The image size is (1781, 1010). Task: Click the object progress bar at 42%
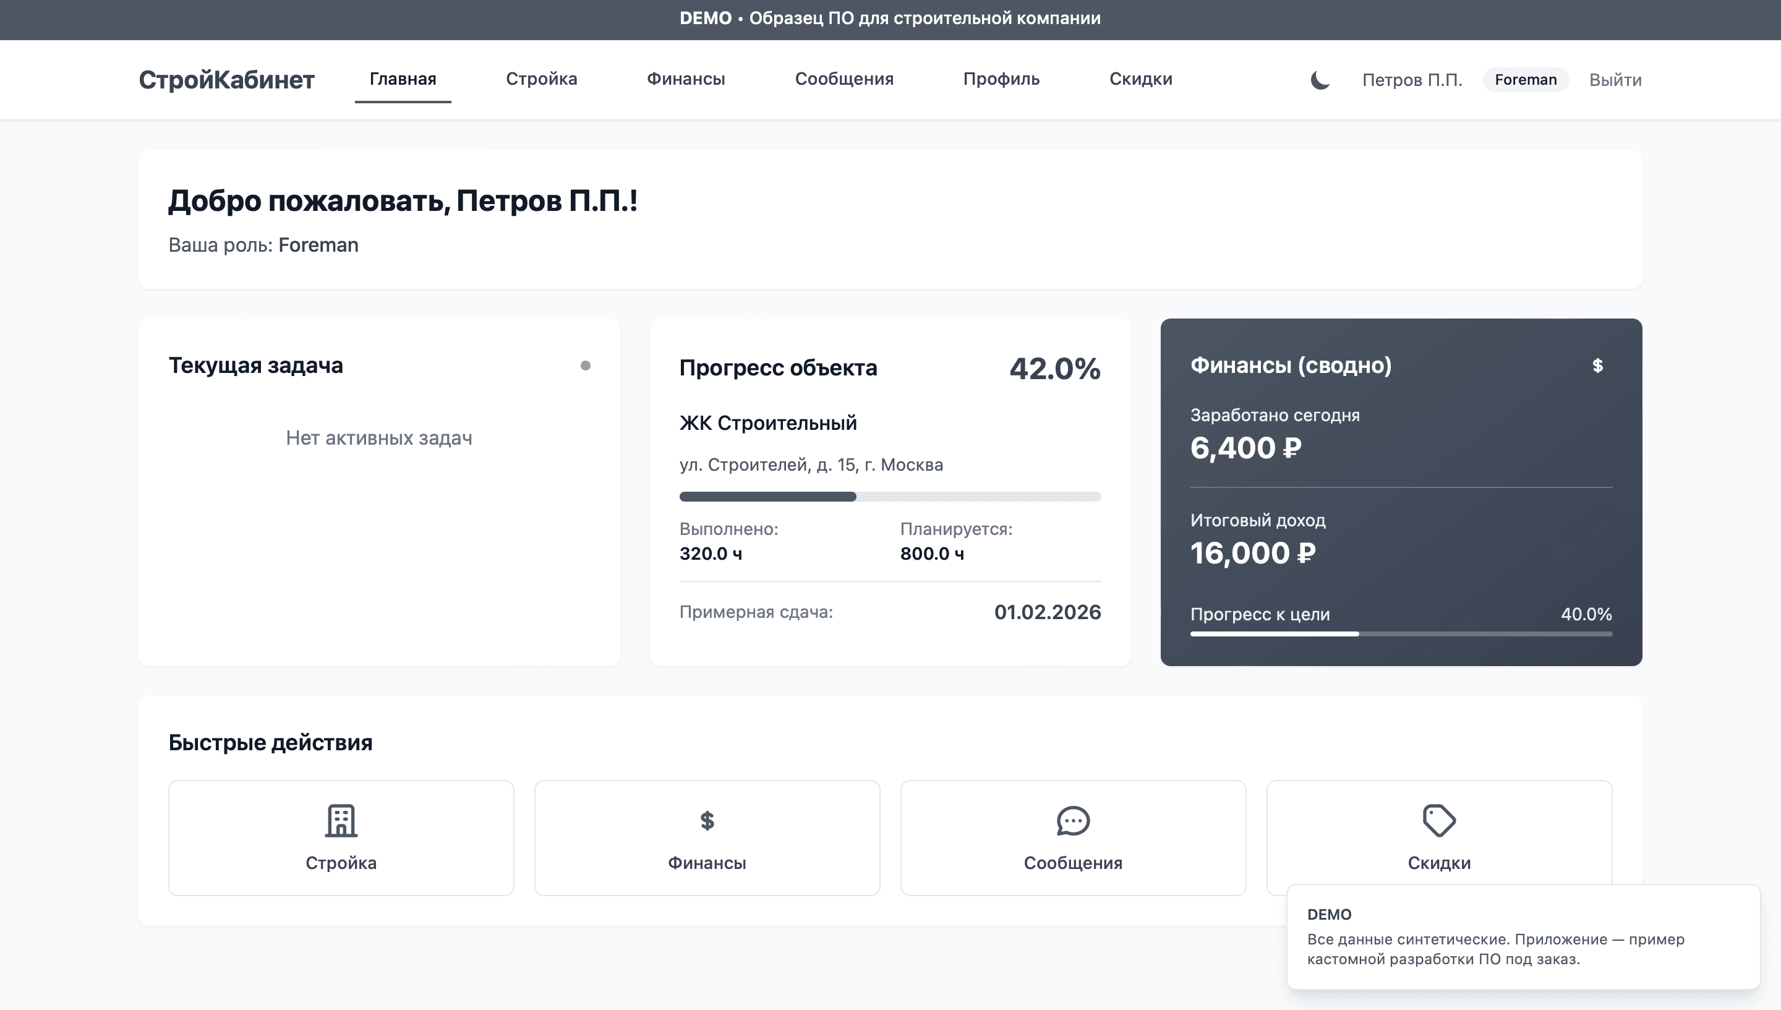pos(890,496)
